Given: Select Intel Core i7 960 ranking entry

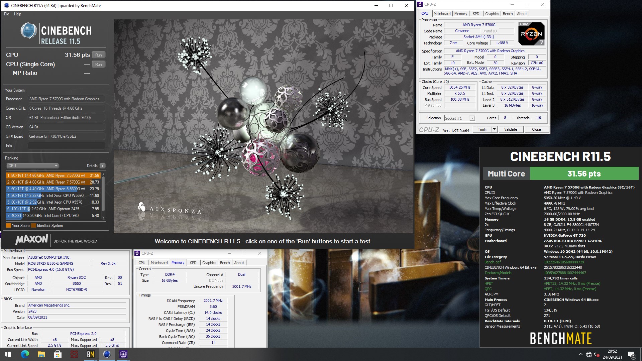Looking at the screenshot, I should (x=53, y=216).
